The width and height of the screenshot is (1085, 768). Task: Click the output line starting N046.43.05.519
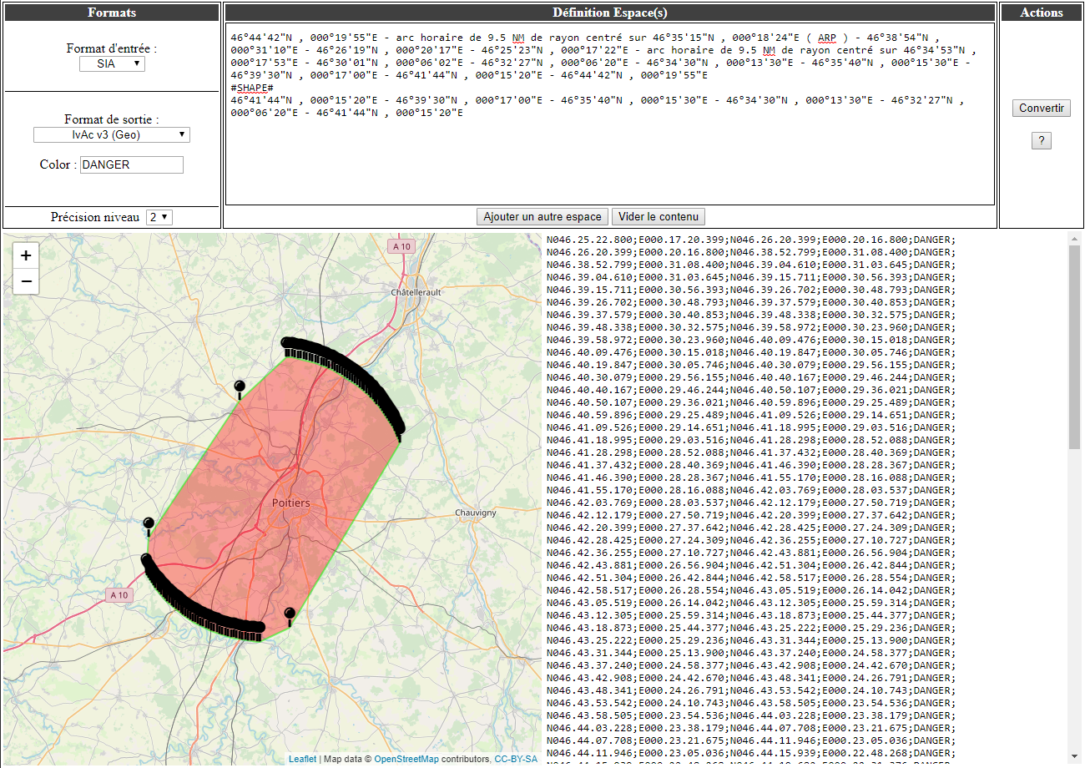(x=751, y=603)
